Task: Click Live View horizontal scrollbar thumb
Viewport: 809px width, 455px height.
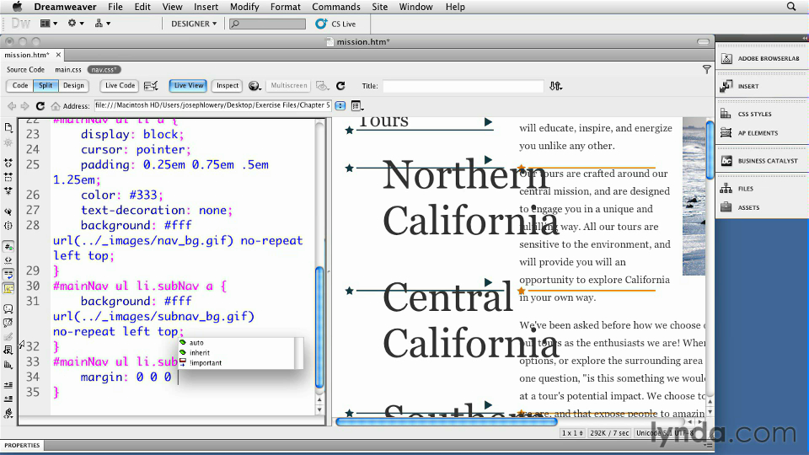Action: [x=447, y=422]
